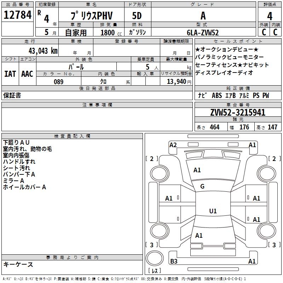The width and height of the screenshot is (283, 283).
Task: Click the A1 marker on the rear trunk
Action: click(199, 235)
